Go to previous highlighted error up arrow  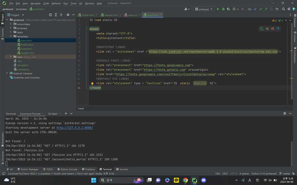[x=286, y=20]
